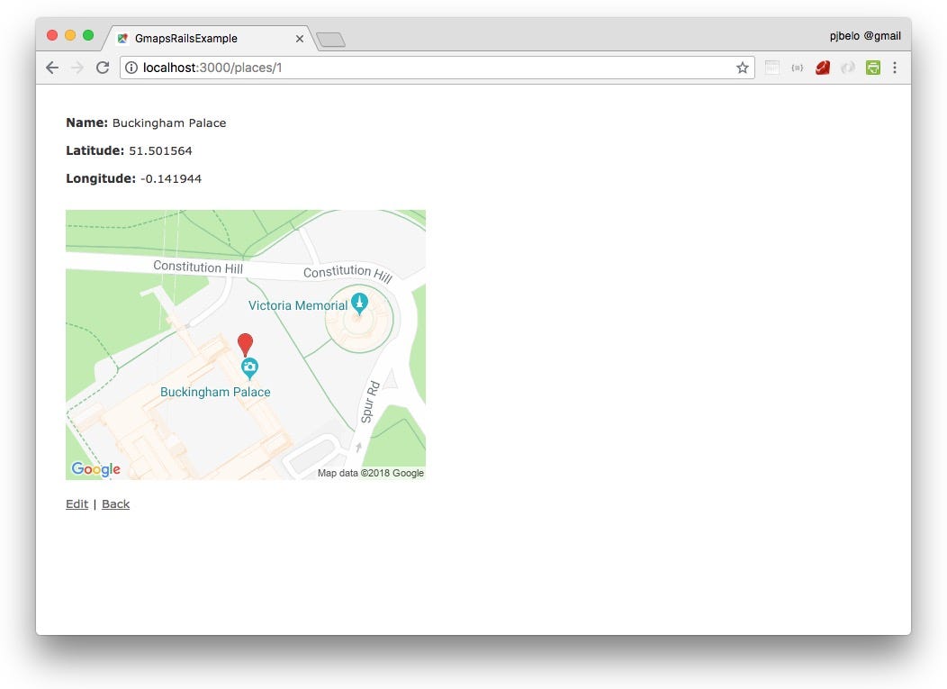Click the green printer extension icon
Screen dimensions: 947x689
[872, 68]
